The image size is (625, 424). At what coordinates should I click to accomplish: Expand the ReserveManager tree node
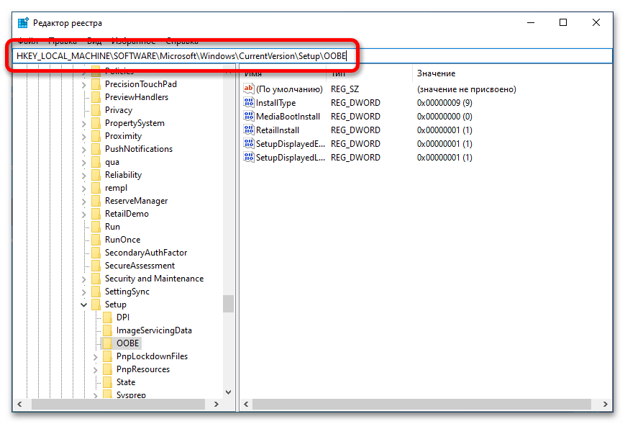click(x=83, y=202)
